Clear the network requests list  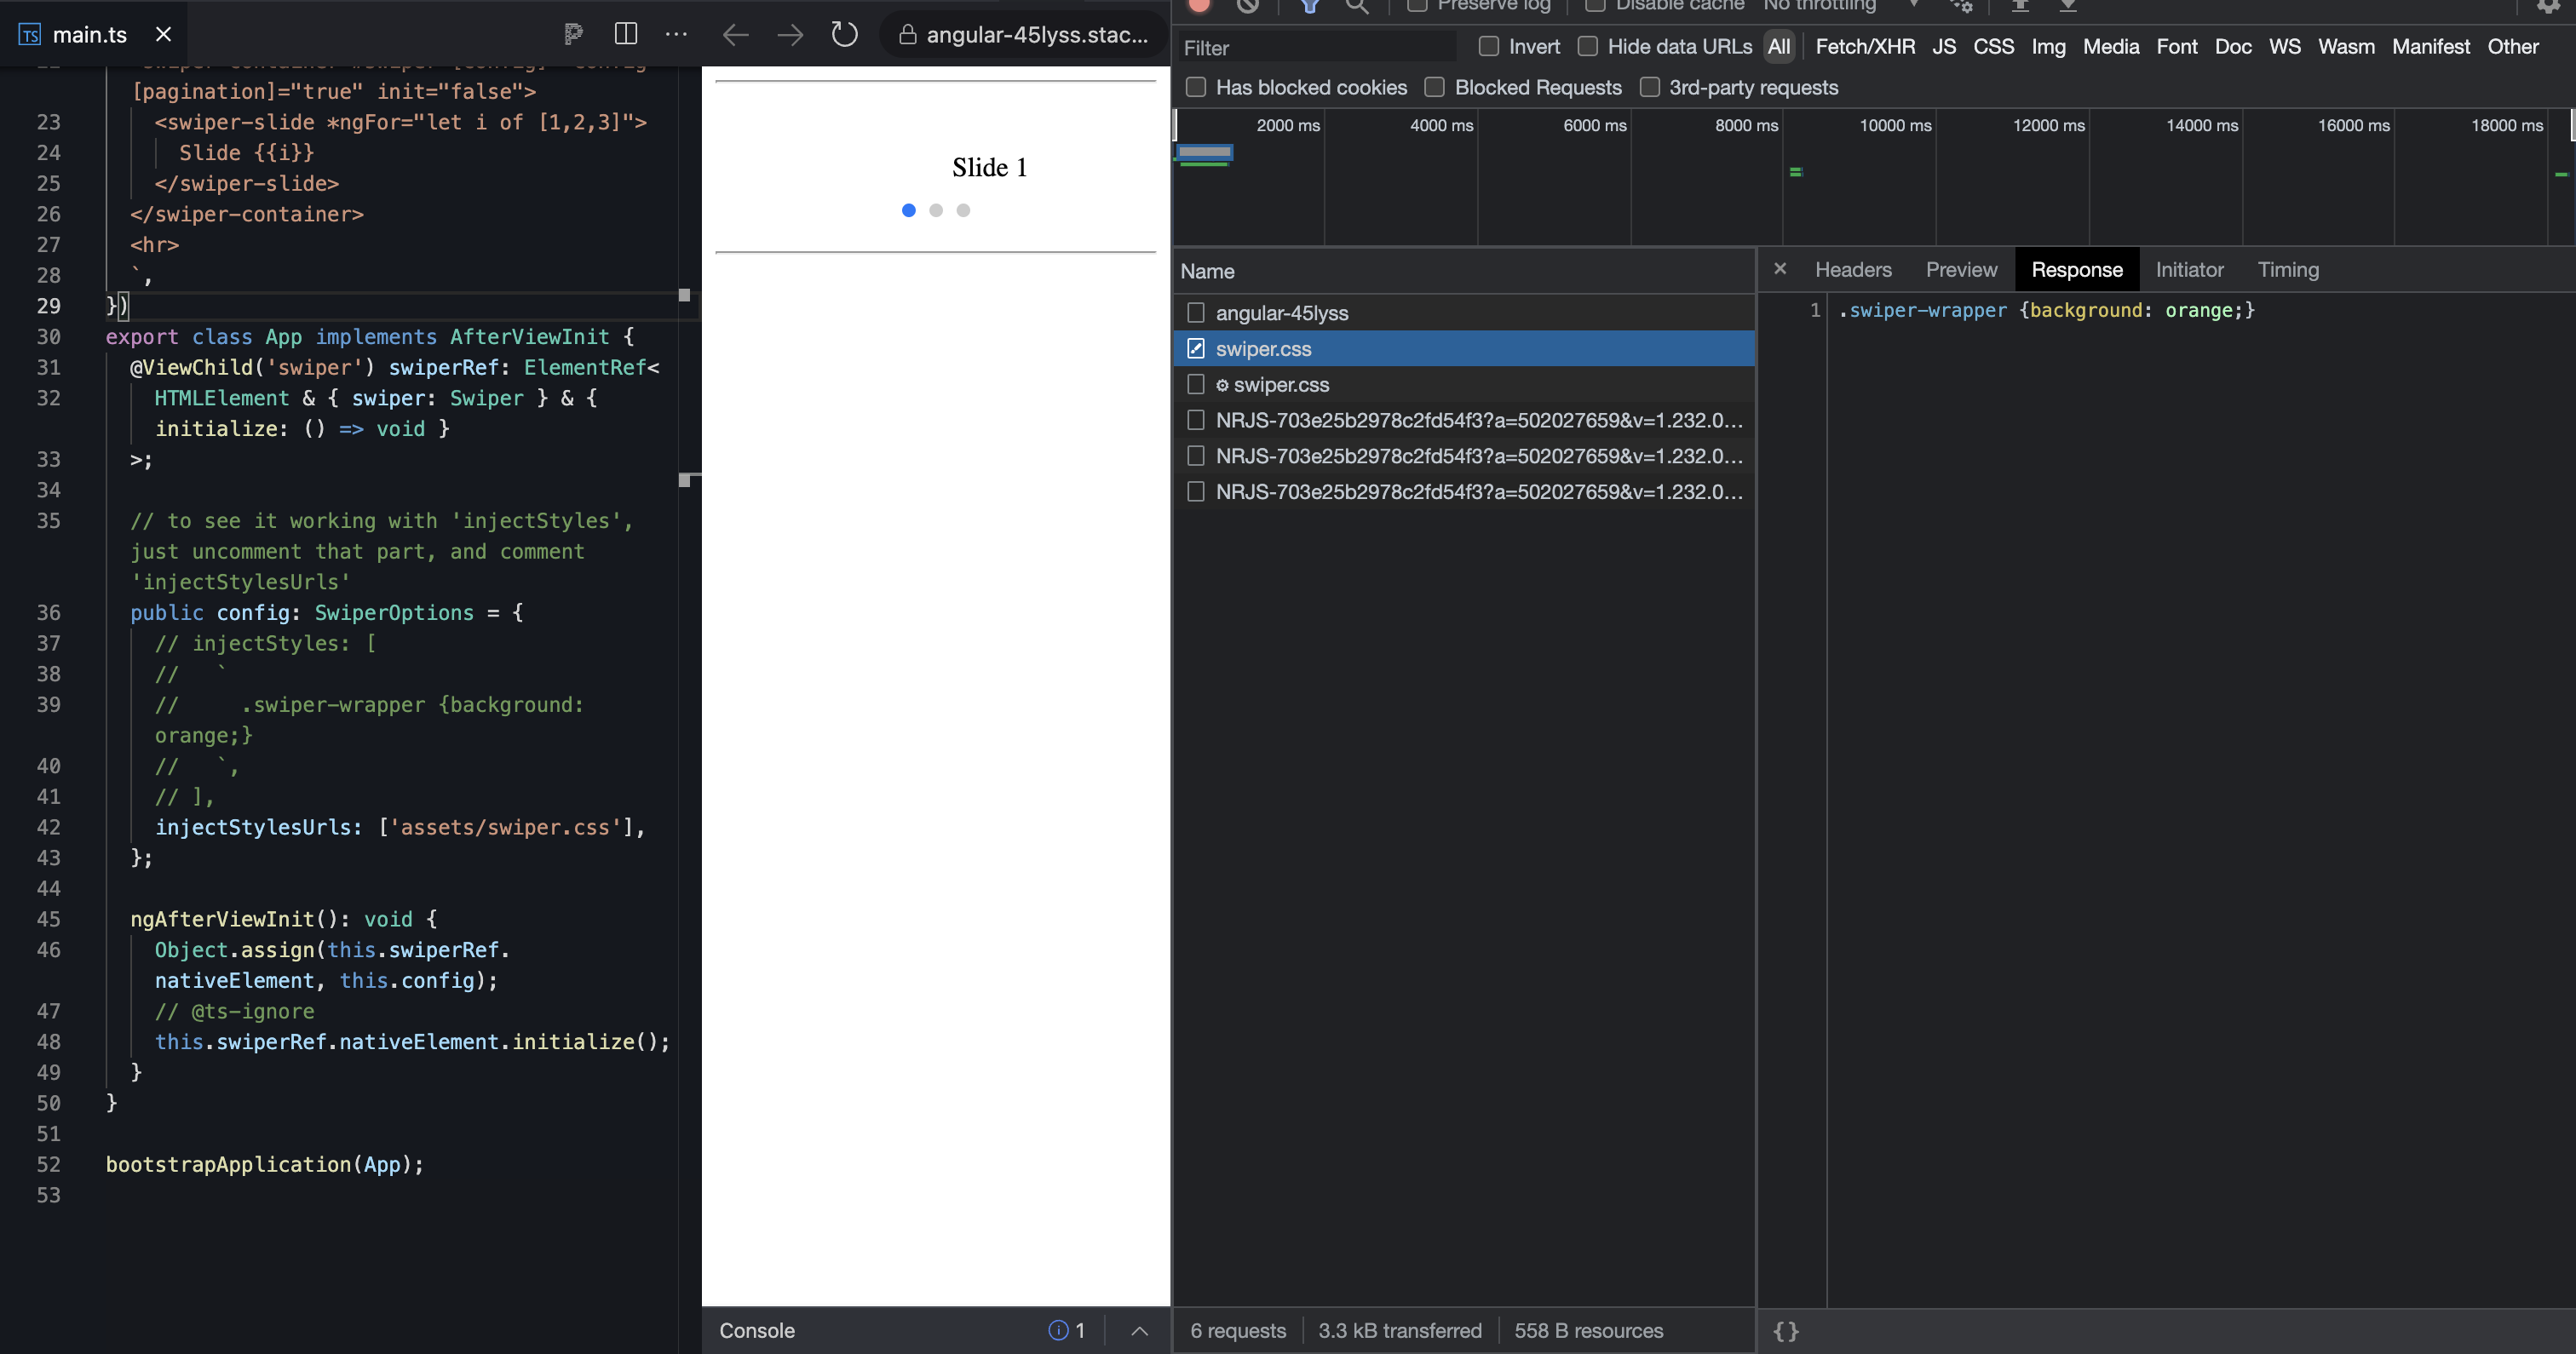coord(1247,6)
